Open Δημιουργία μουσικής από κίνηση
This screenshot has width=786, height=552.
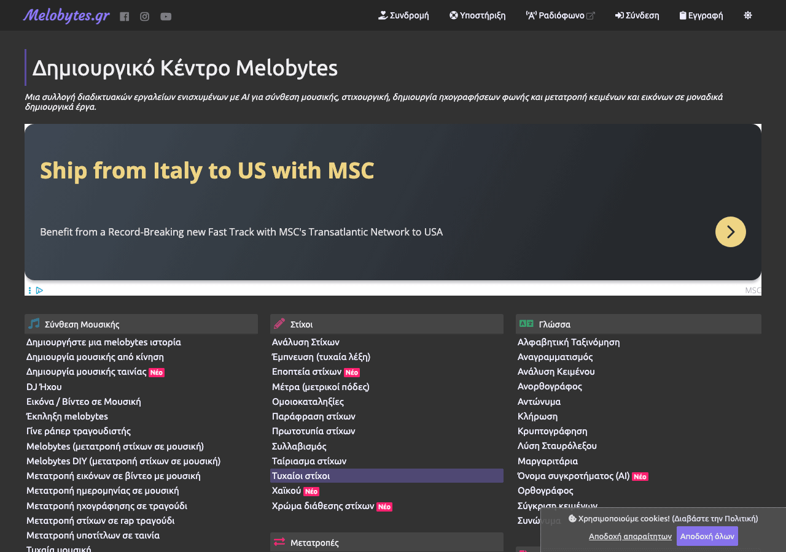95,356
